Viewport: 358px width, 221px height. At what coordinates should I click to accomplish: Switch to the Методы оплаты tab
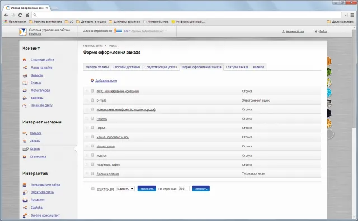coord(97,67)
